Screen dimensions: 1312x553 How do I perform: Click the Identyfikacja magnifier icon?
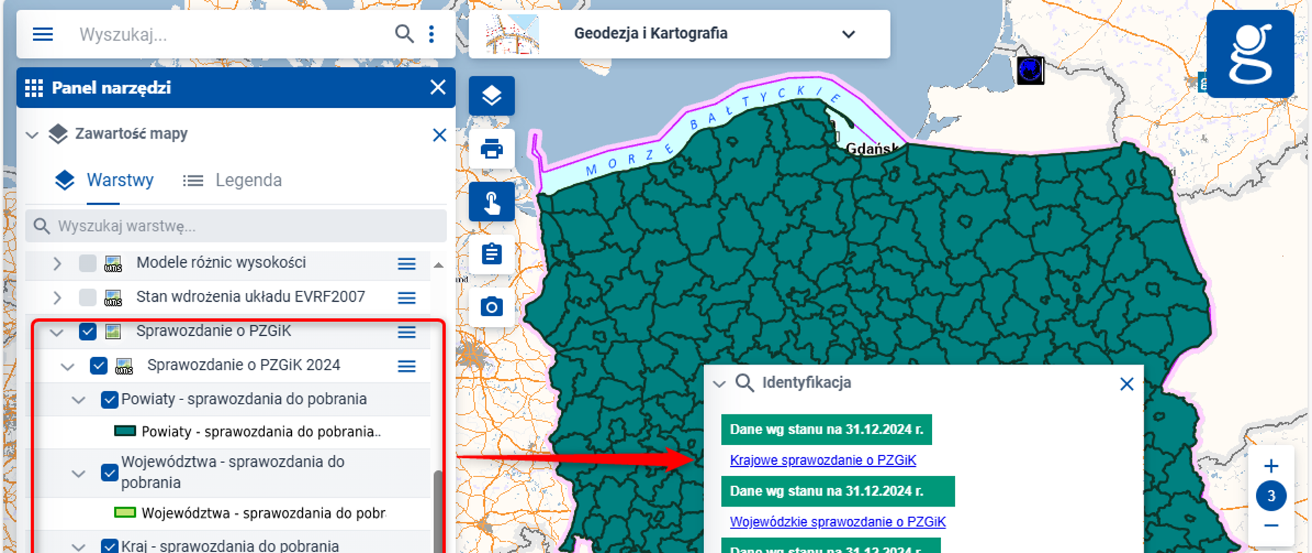744,383
